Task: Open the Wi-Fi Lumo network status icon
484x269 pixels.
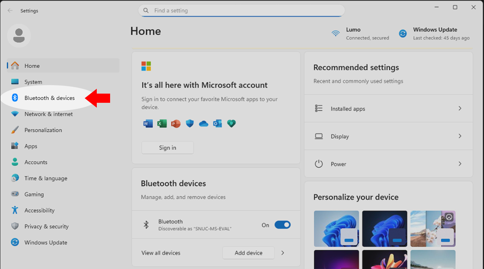Action: coord(336,33)
